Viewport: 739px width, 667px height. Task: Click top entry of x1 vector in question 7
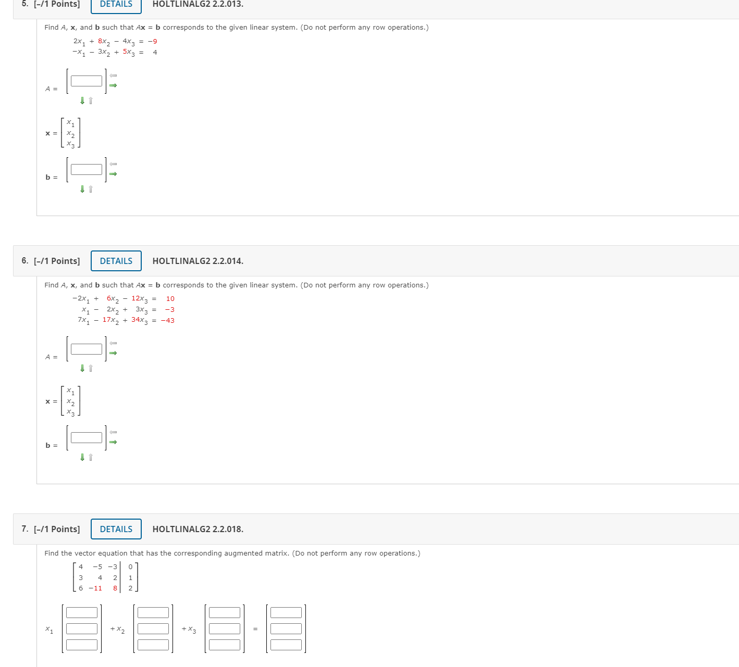coord(82,612)
